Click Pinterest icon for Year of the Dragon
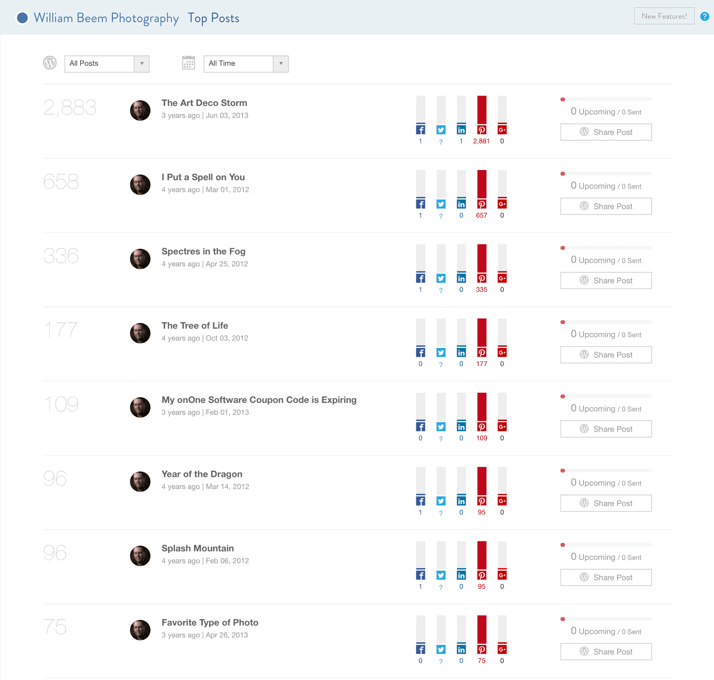The height and width of the screenshot is (680, 714). click(x=482, y=501)
